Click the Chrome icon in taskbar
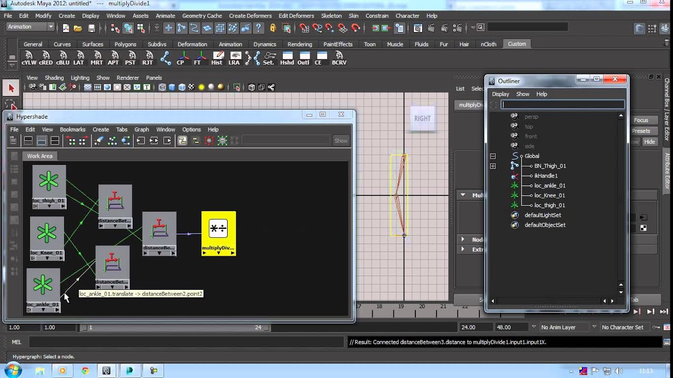This screenshot has height=378, width=673. [x=85, y=371]
